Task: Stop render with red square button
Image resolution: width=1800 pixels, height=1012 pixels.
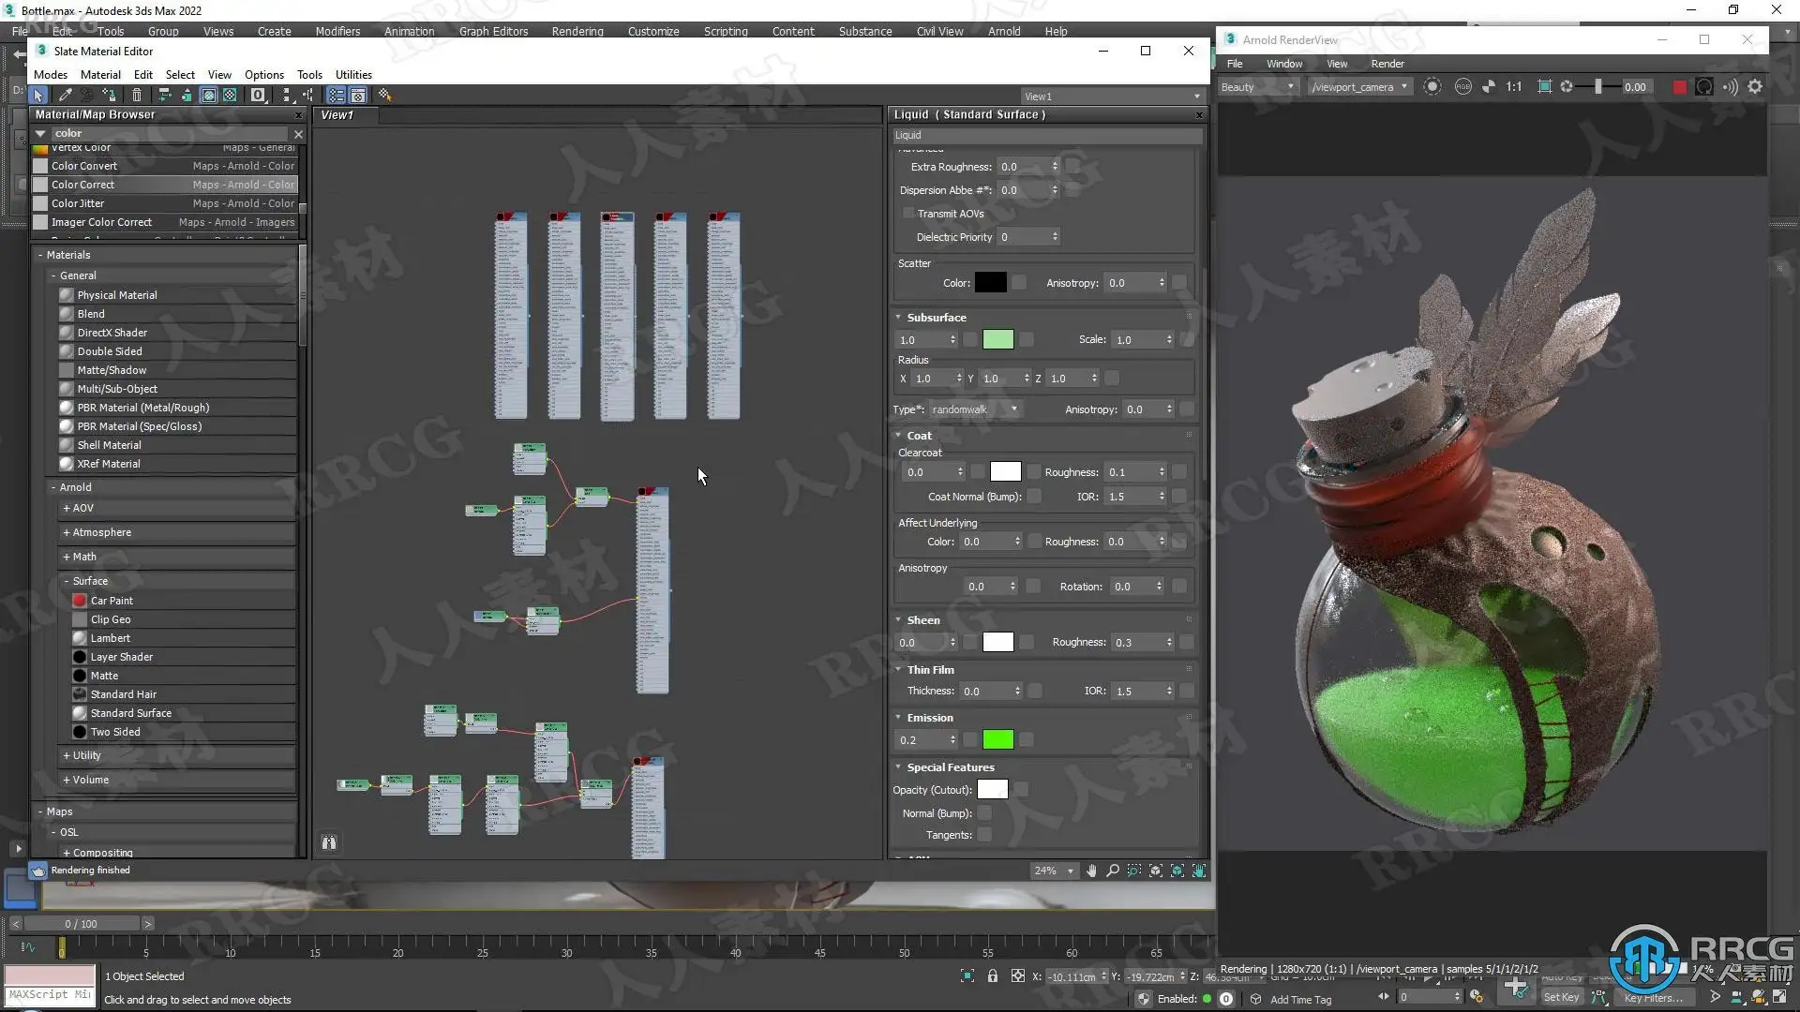Action: [x=1680, y=86]
